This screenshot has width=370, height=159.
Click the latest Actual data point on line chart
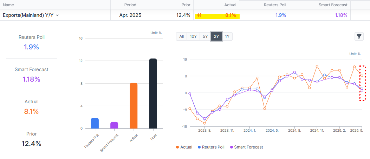tap(362, 76)
